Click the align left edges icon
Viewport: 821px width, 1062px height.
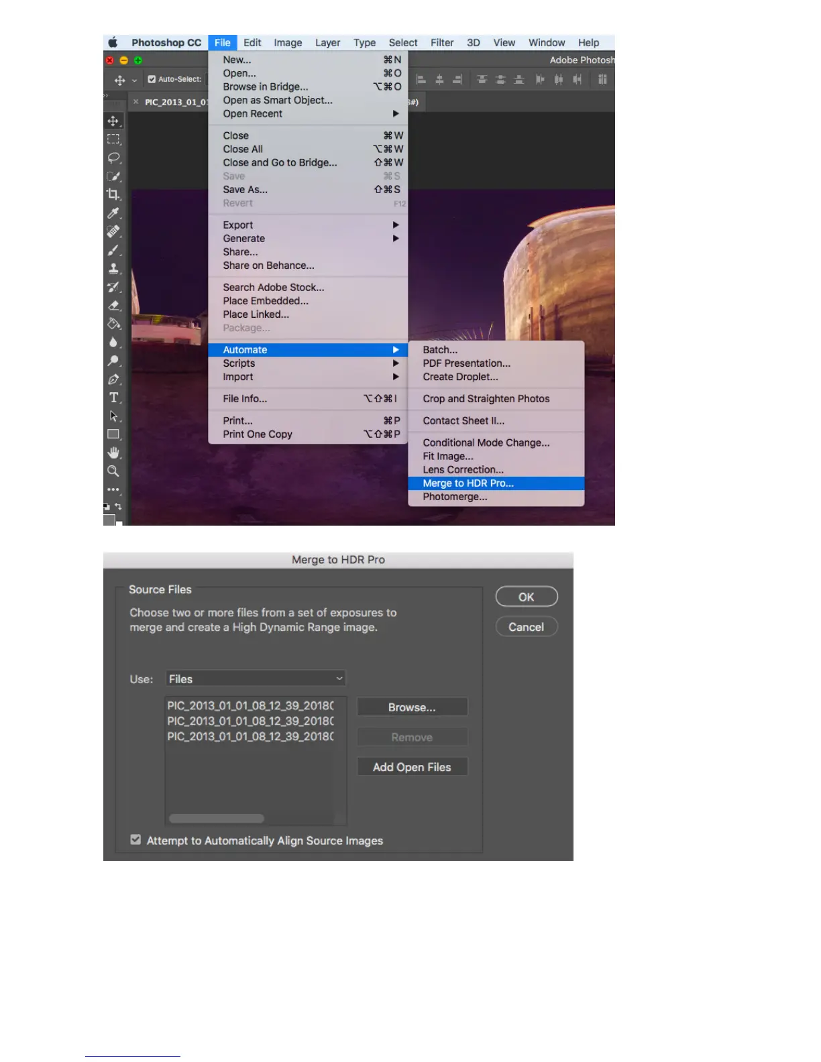[421, 79]
